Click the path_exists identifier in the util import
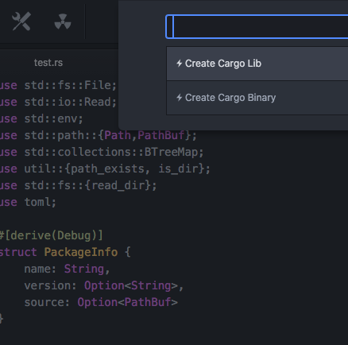 107,169
